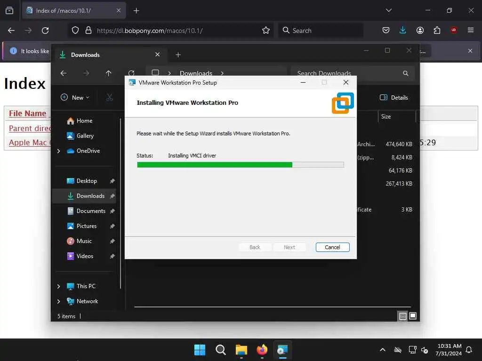This screenshot has height=361, width=482.
Task: Open Firefox View icon in tab bar
Action: 9,10
